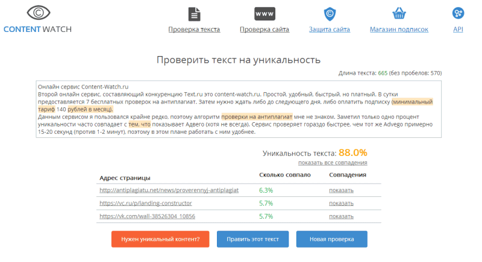Click the document icon above Проверка текста
482x262 pixels.
(193, 13)
